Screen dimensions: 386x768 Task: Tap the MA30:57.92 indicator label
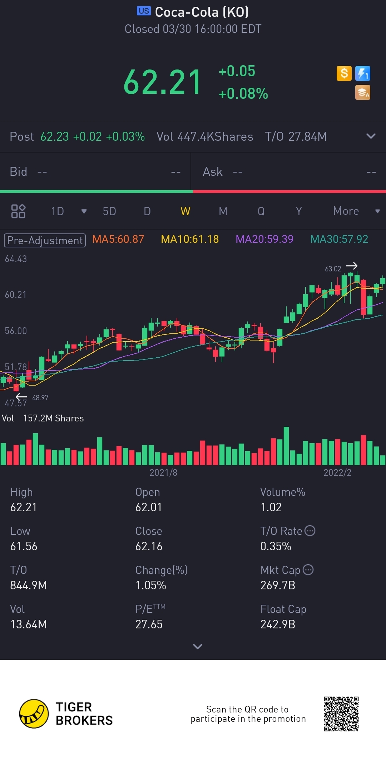(x=339, y=239)
